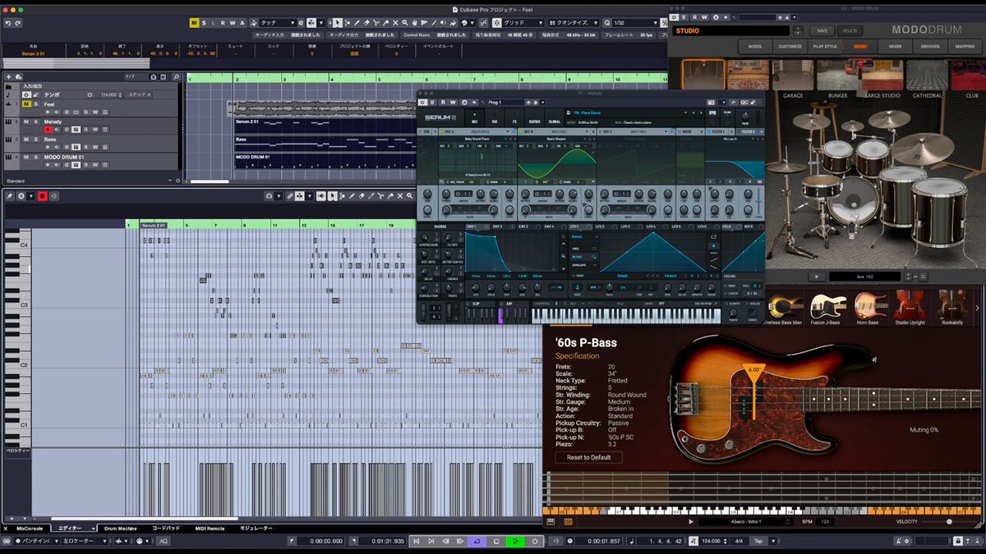Go to project start in the transport
This screenshot has width=986, height=554.
coord(418,542)
